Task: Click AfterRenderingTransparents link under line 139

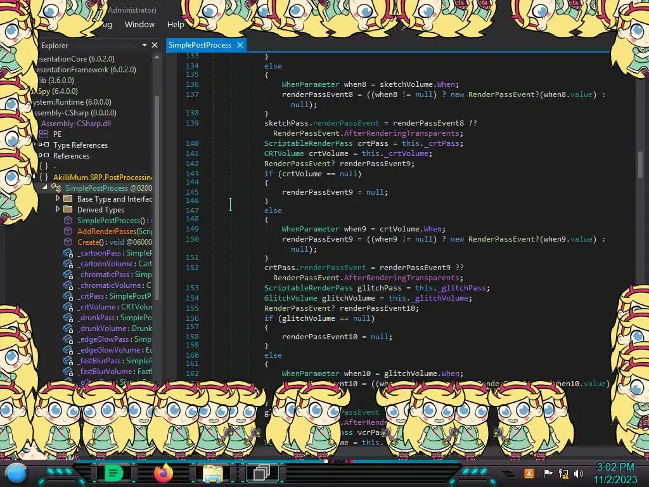Action: pyautogui.click(x=401, y=133)
